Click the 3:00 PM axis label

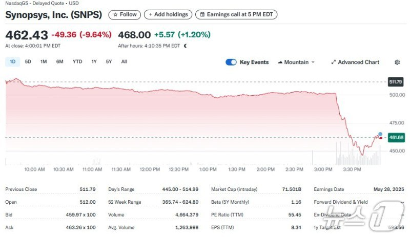[323, 169]
